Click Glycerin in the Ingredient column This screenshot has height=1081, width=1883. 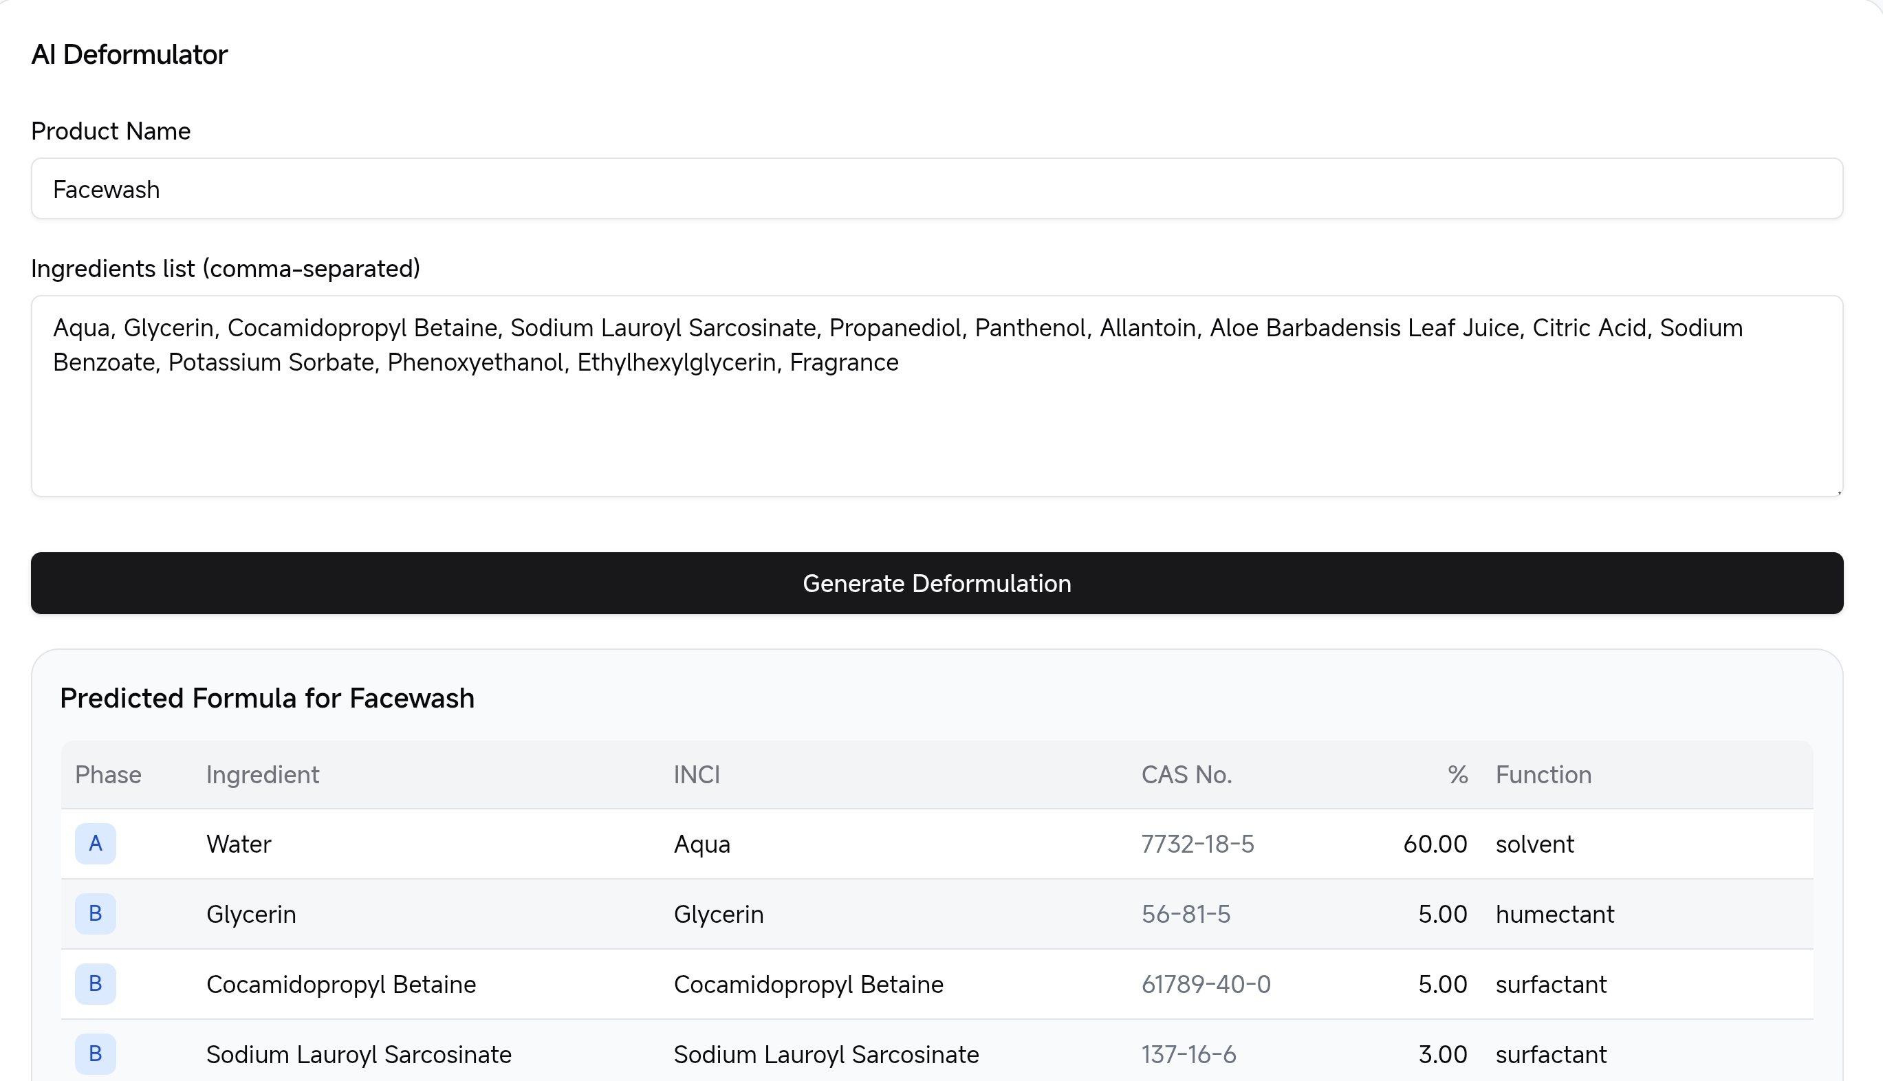click(251, 915)
